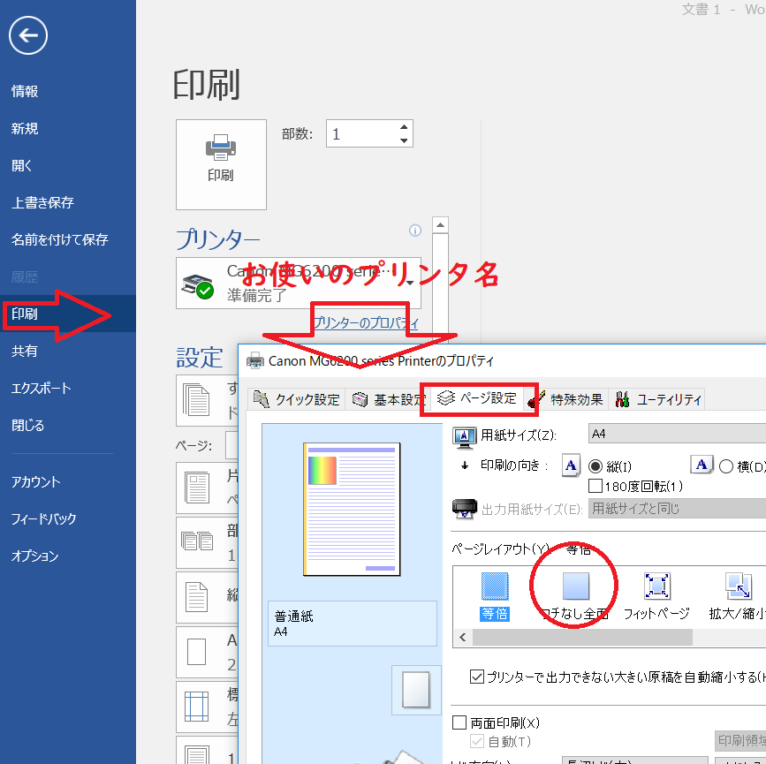Click the small paper icon below preview
The height and width of the screenshot is (764, 766).
click(x=416, y=689)
